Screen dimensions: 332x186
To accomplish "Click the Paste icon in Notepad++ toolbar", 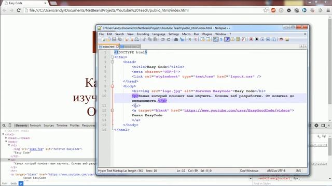I will [155, 39].
